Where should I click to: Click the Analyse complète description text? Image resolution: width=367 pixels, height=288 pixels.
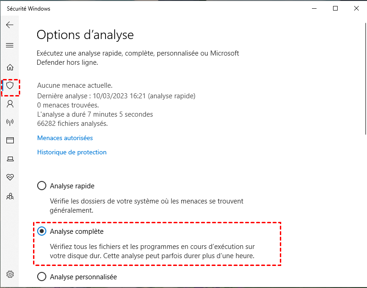[152, 251]
